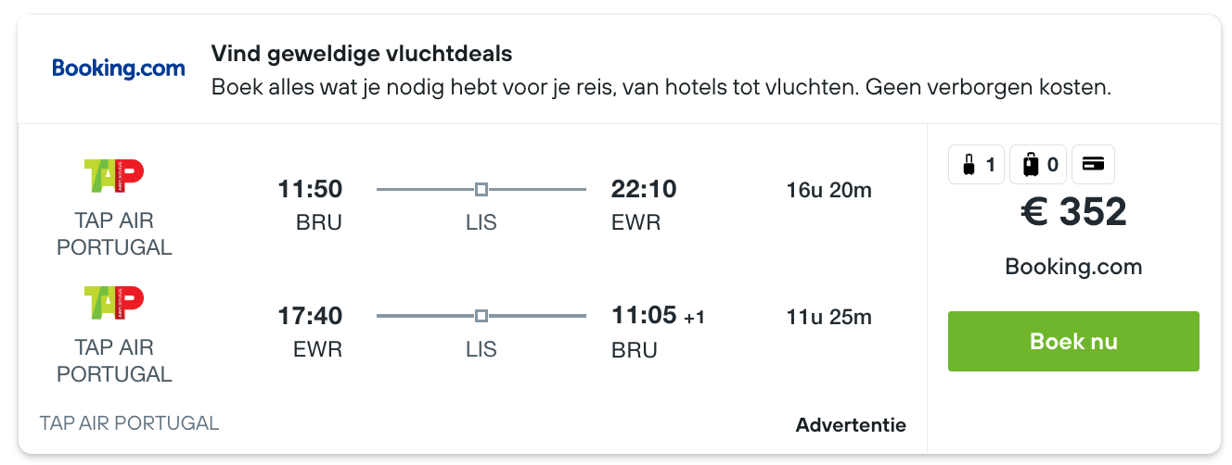Click the 16u 20m outbound duration
Viewport: 1232px width, 465px height.
(x=828, y=191)
